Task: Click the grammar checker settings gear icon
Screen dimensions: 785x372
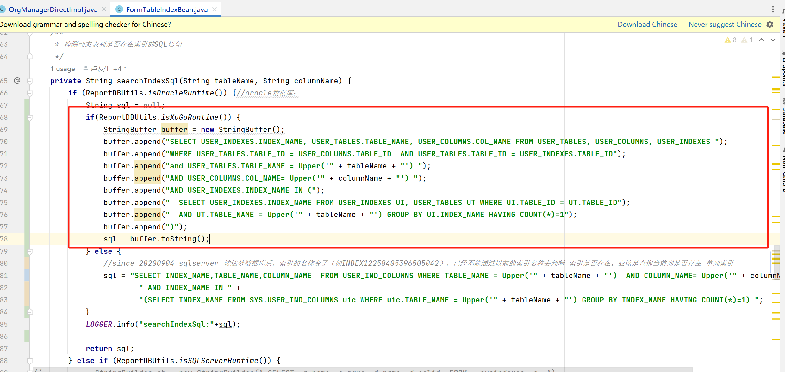Action: pyautogui.click(x=770, y=24)
